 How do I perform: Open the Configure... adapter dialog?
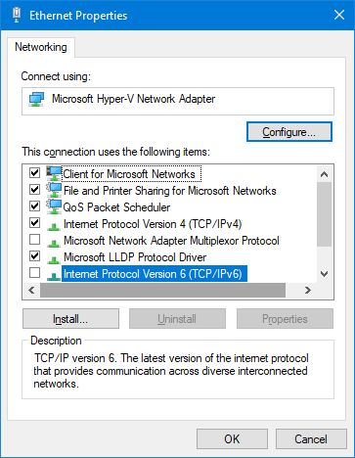289,132
